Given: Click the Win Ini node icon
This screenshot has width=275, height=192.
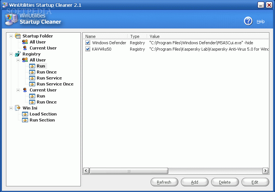Looking at the screenshot, I should click(18, 108).
